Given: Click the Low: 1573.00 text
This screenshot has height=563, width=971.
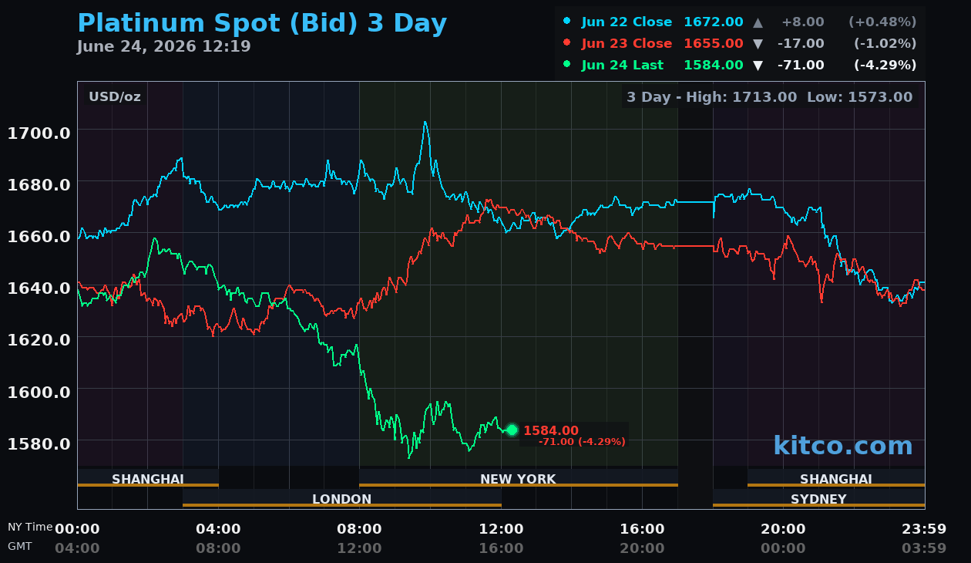Looking at the screenshot, I should pos(859,96).
